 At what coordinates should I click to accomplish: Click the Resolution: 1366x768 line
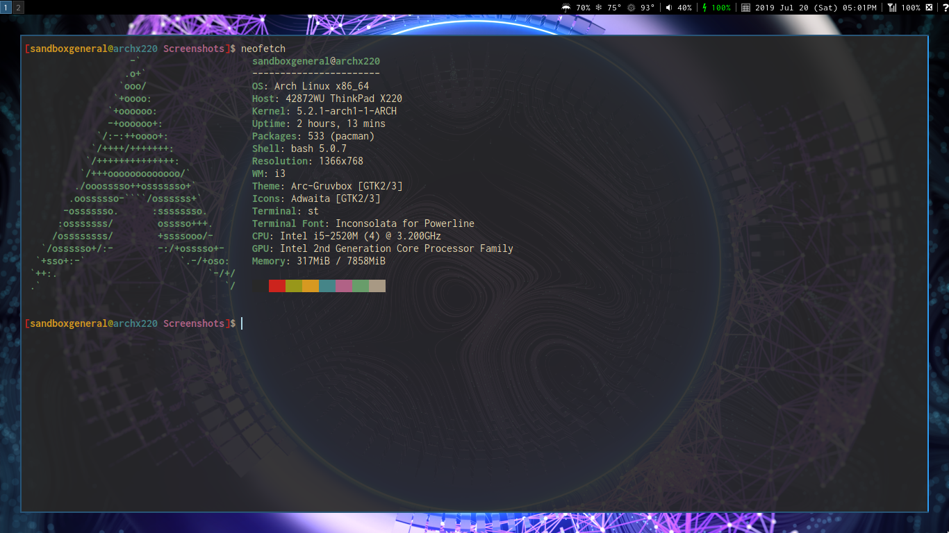click(308, 161)
